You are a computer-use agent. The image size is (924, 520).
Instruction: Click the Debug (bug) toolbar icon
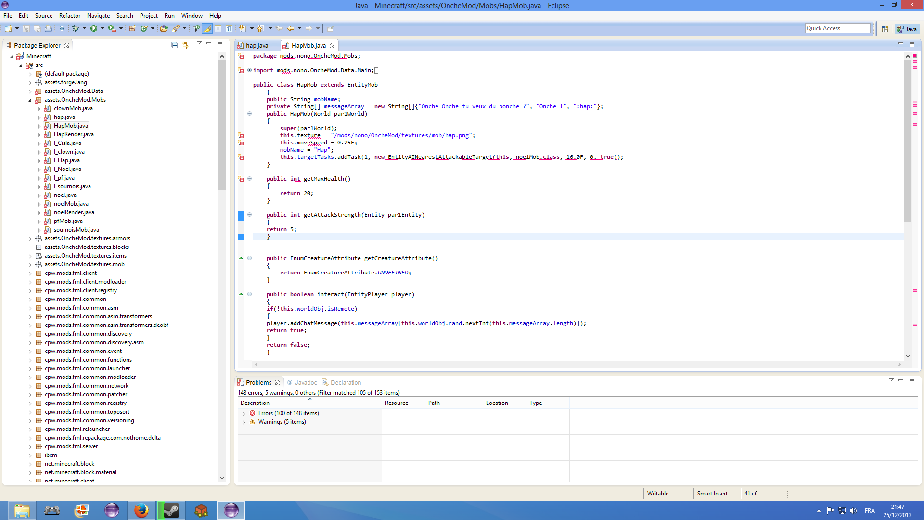tap(76, 29)
